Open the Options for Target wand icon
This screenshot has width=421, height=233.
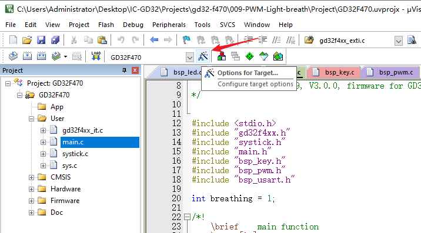(x=203, y=56)
